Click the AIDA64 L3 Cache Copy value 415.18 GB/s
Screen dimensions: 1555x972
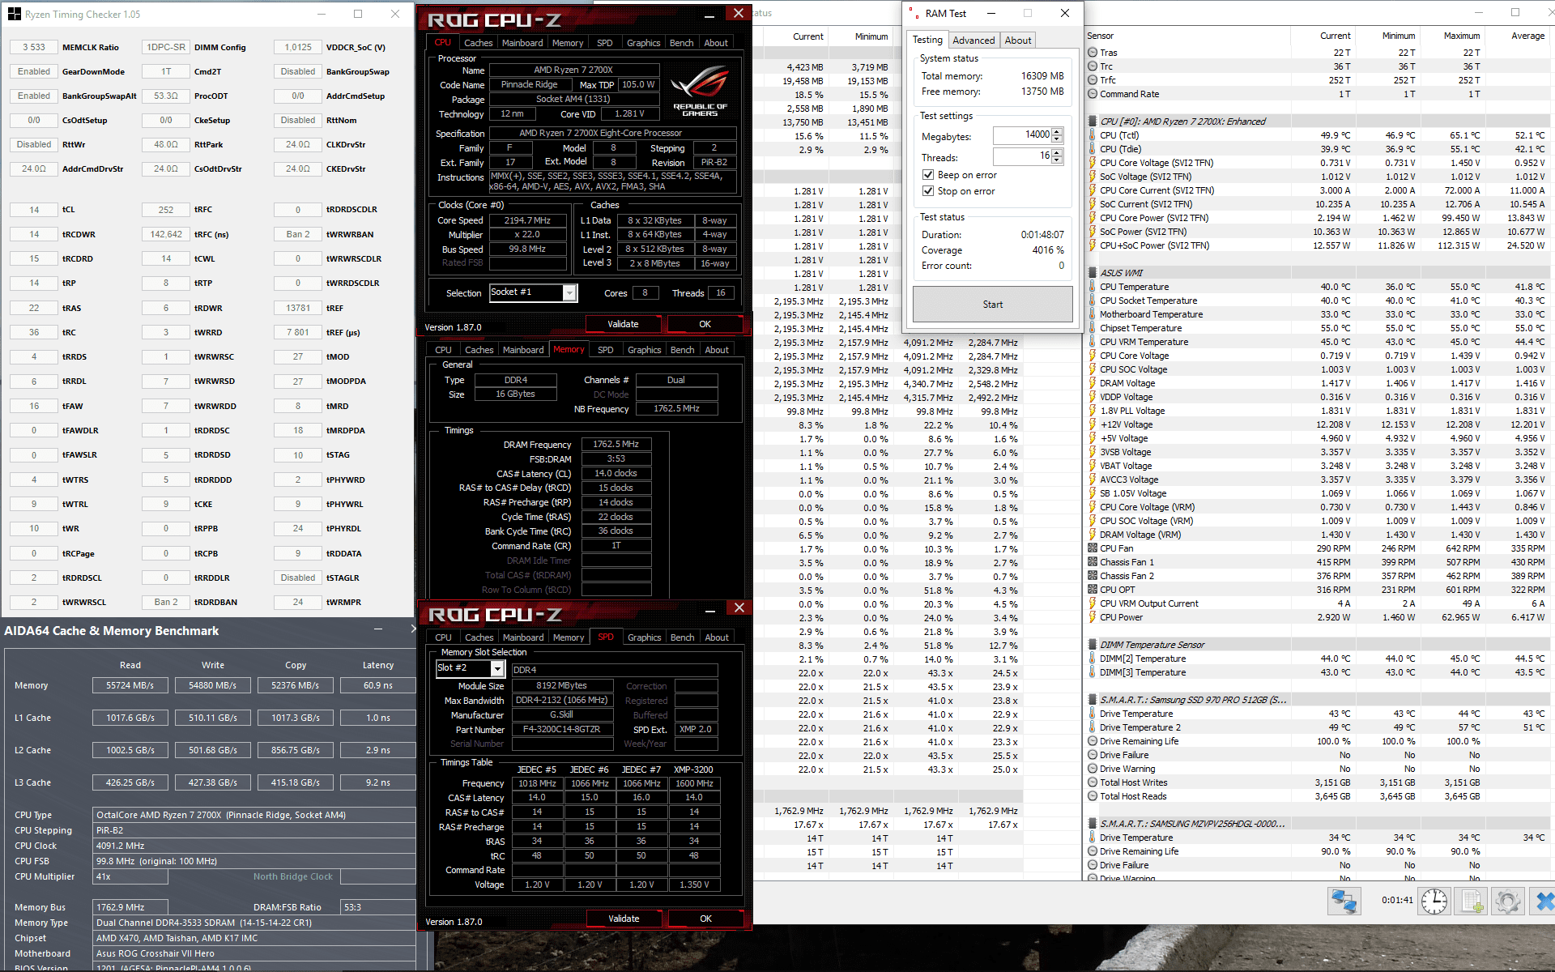pos(295,782)
